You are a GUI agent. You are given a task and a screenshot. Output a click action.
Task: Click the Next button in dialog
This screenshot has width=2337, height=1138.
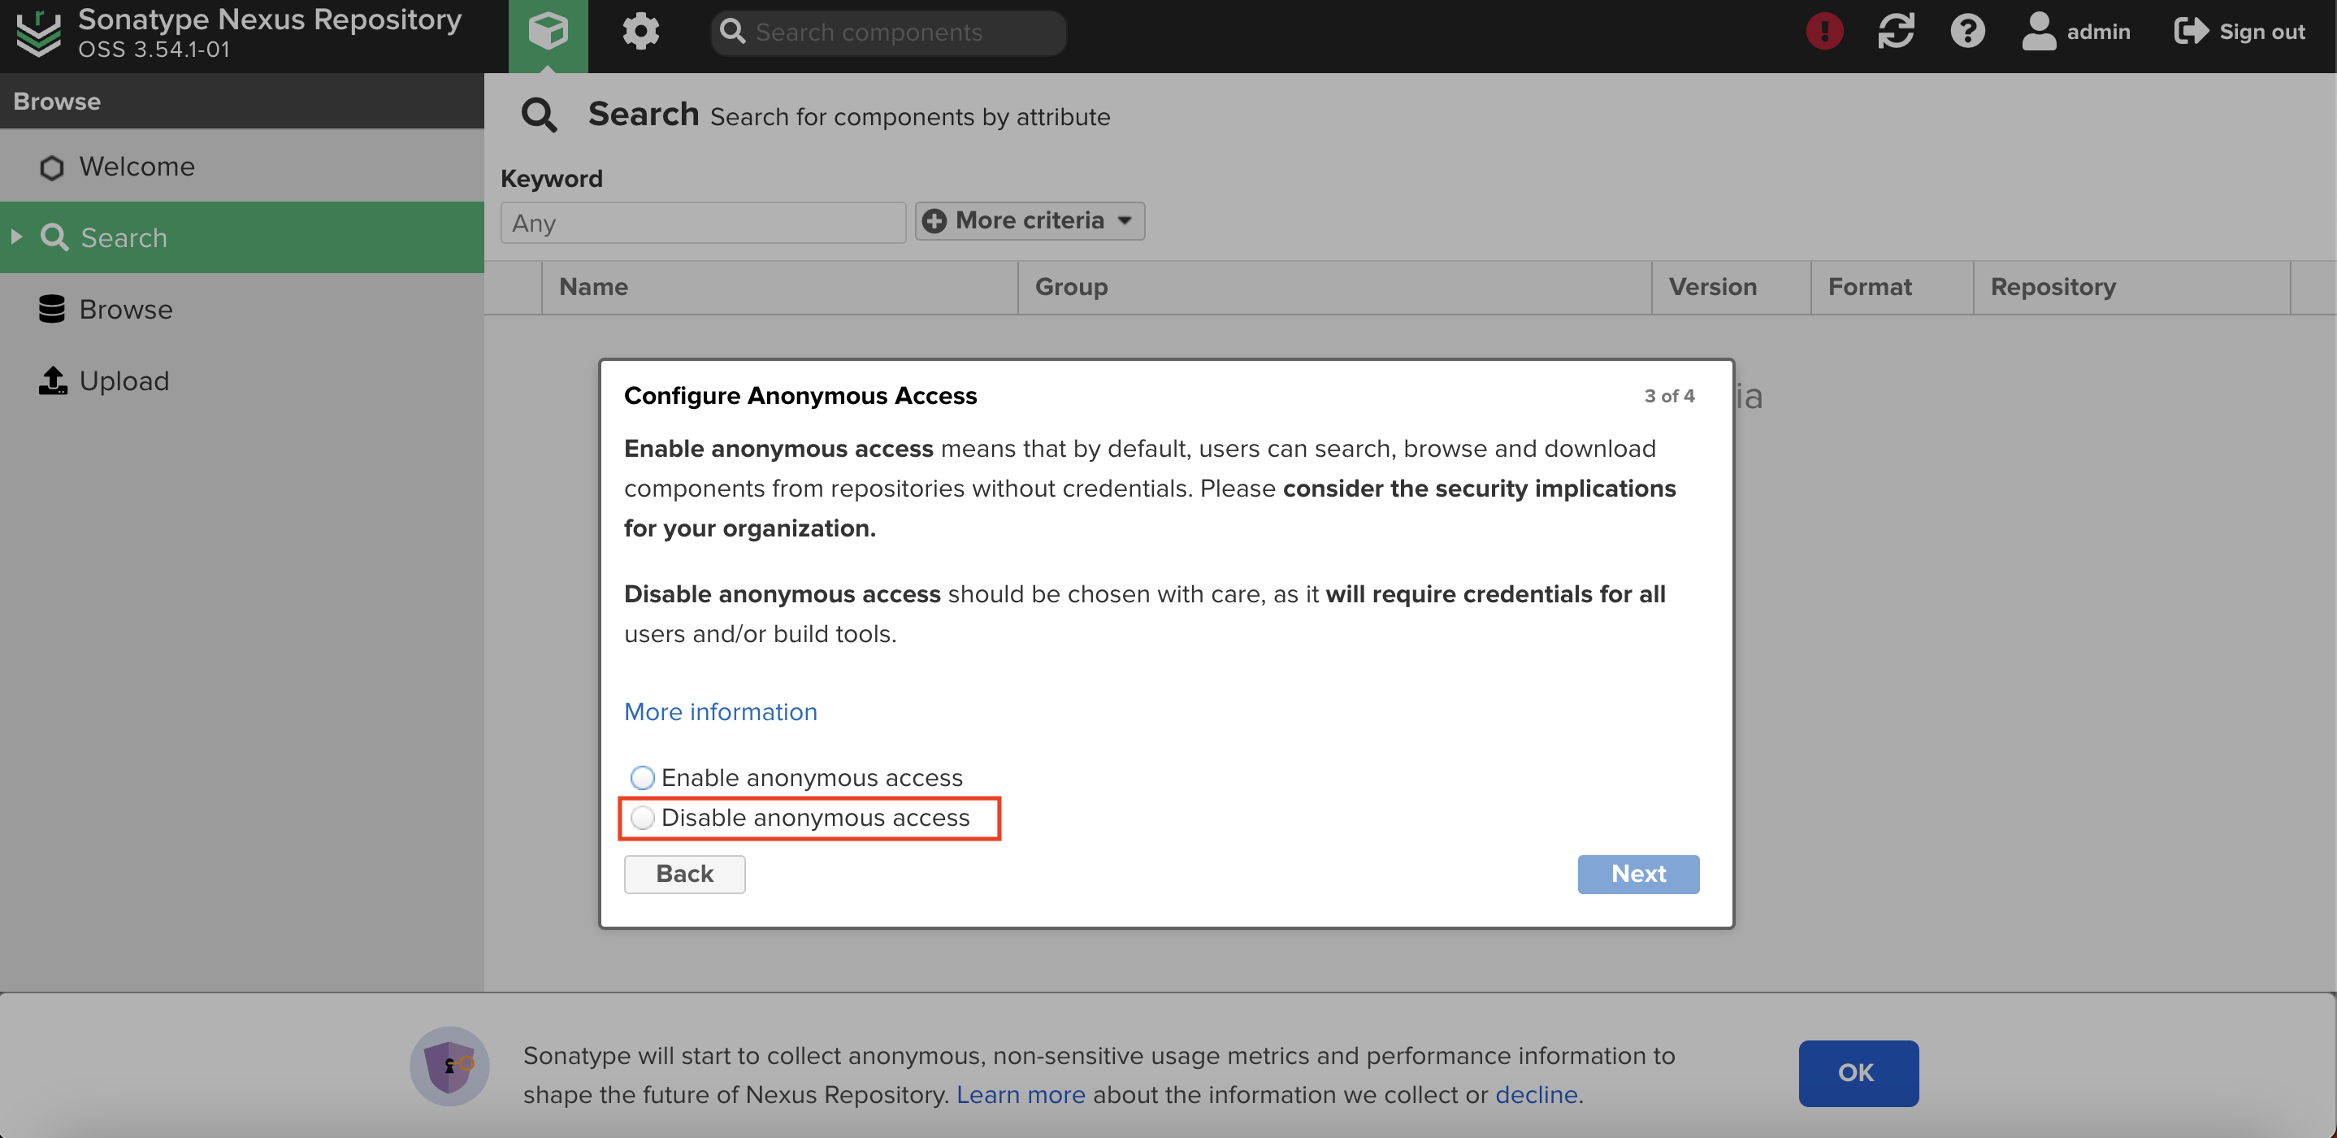[1638, 874]
